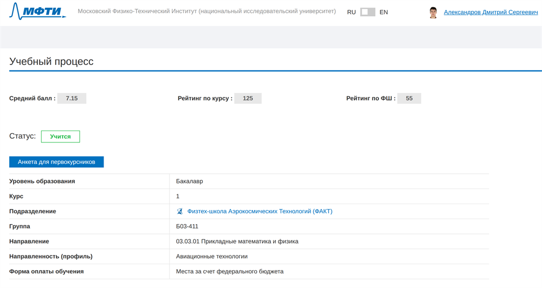Select 03.03.01 Прикладные математика и физика
The width and height of the screenshot is (542, 288).
(237, 241)
